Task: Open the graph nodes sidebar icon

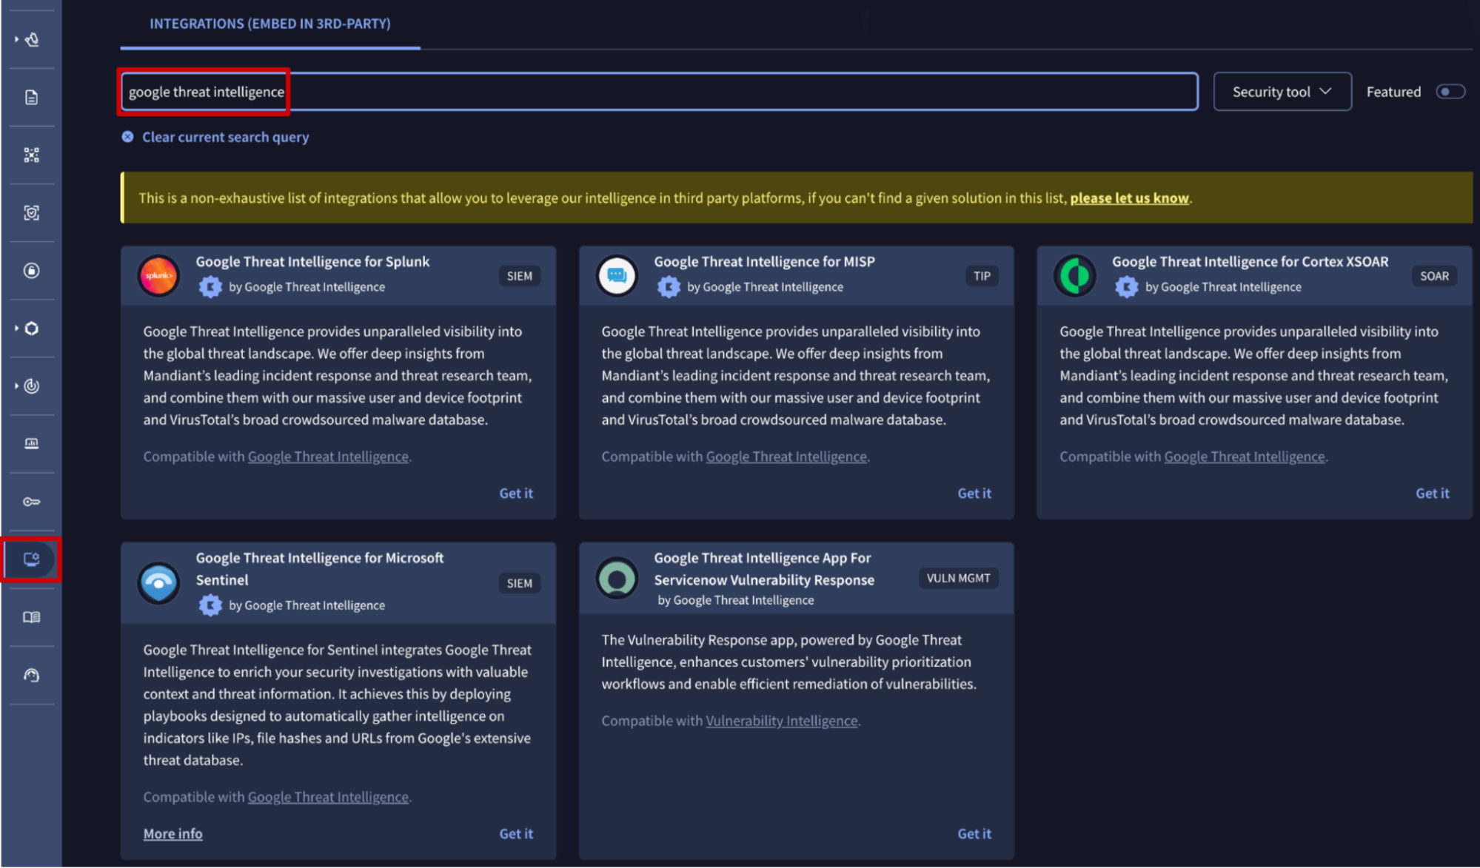Action: coord(31,155)
